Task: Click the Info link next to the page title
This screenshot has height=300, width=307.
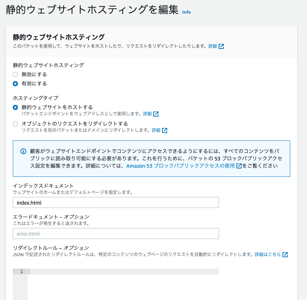Action: click(186, 12)
